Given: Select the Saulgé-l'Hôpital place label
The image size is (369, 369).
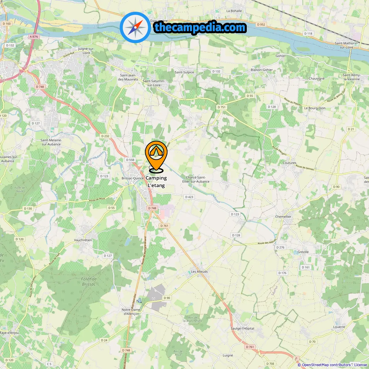Looking at the screenshot, I should coord(242,328).
